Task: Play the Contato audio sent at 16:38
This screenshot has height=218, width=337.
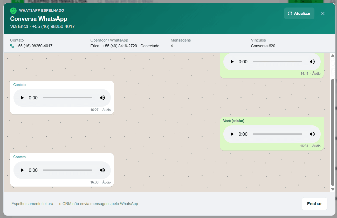Action: (22, 170)
